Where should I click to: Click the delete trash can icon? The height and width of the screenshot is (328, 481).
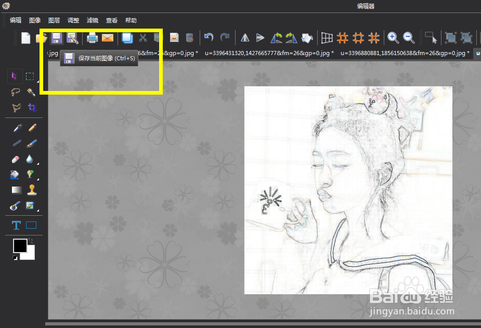tap(190, 38)
